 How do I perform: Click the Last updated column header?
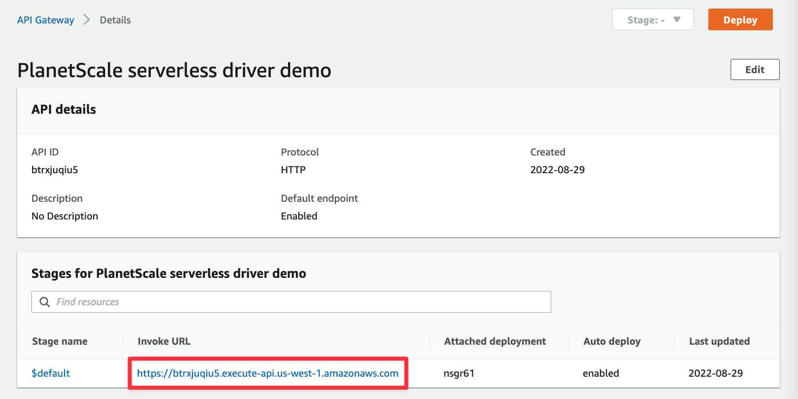point(720,341)
